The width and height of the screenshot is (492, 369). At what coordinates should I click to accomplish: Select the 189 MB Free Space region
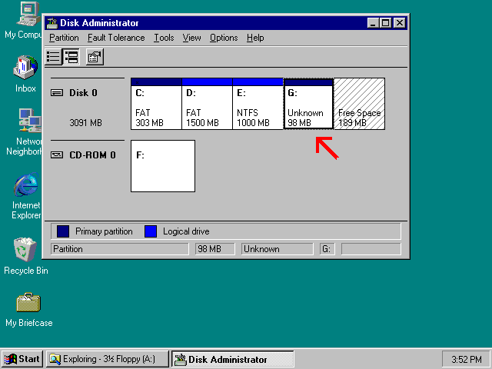(x=360, y=104)
